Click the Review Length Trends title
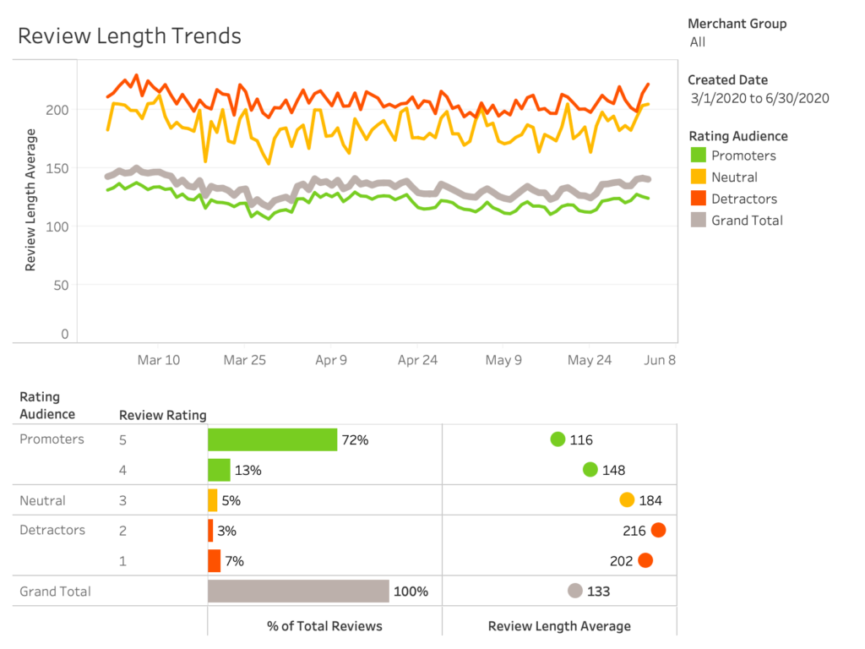The width and height of the screenshot is (865, 649). click(x=129, y=36)
